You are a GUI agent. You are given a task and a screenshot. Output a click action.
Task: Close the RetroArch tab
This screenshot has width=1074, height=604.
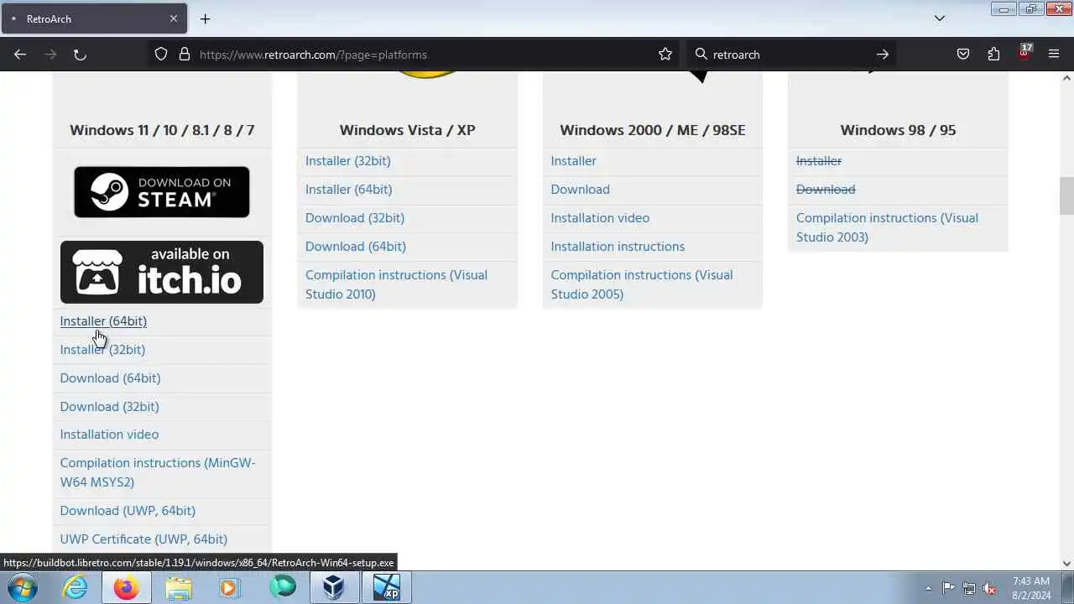pos(174,18)
